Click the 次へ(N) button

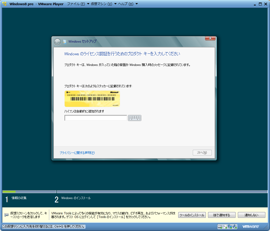[x=202, y=153]
